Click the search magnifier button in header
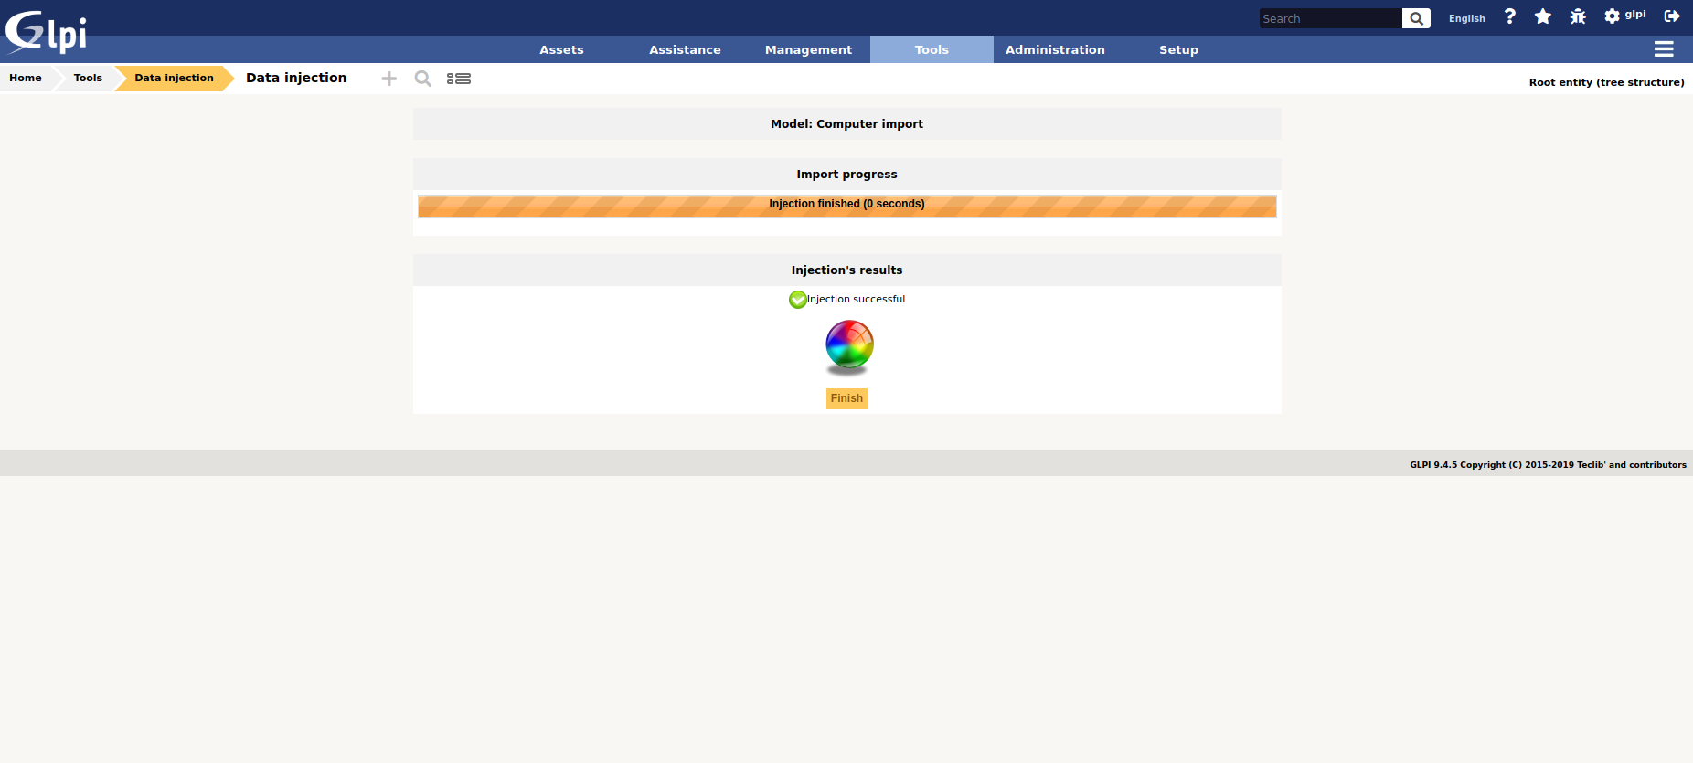This screenshot has width=1693, height=763. pos(1416,18)
